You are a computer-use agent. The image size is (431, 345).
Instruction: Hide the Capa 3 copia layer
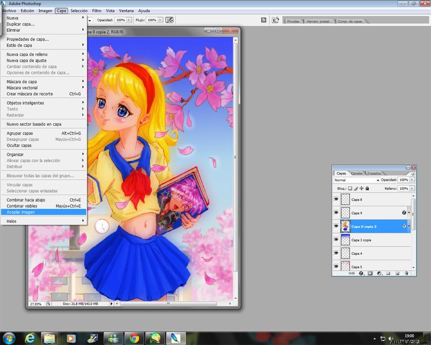(x=336, y=239)
